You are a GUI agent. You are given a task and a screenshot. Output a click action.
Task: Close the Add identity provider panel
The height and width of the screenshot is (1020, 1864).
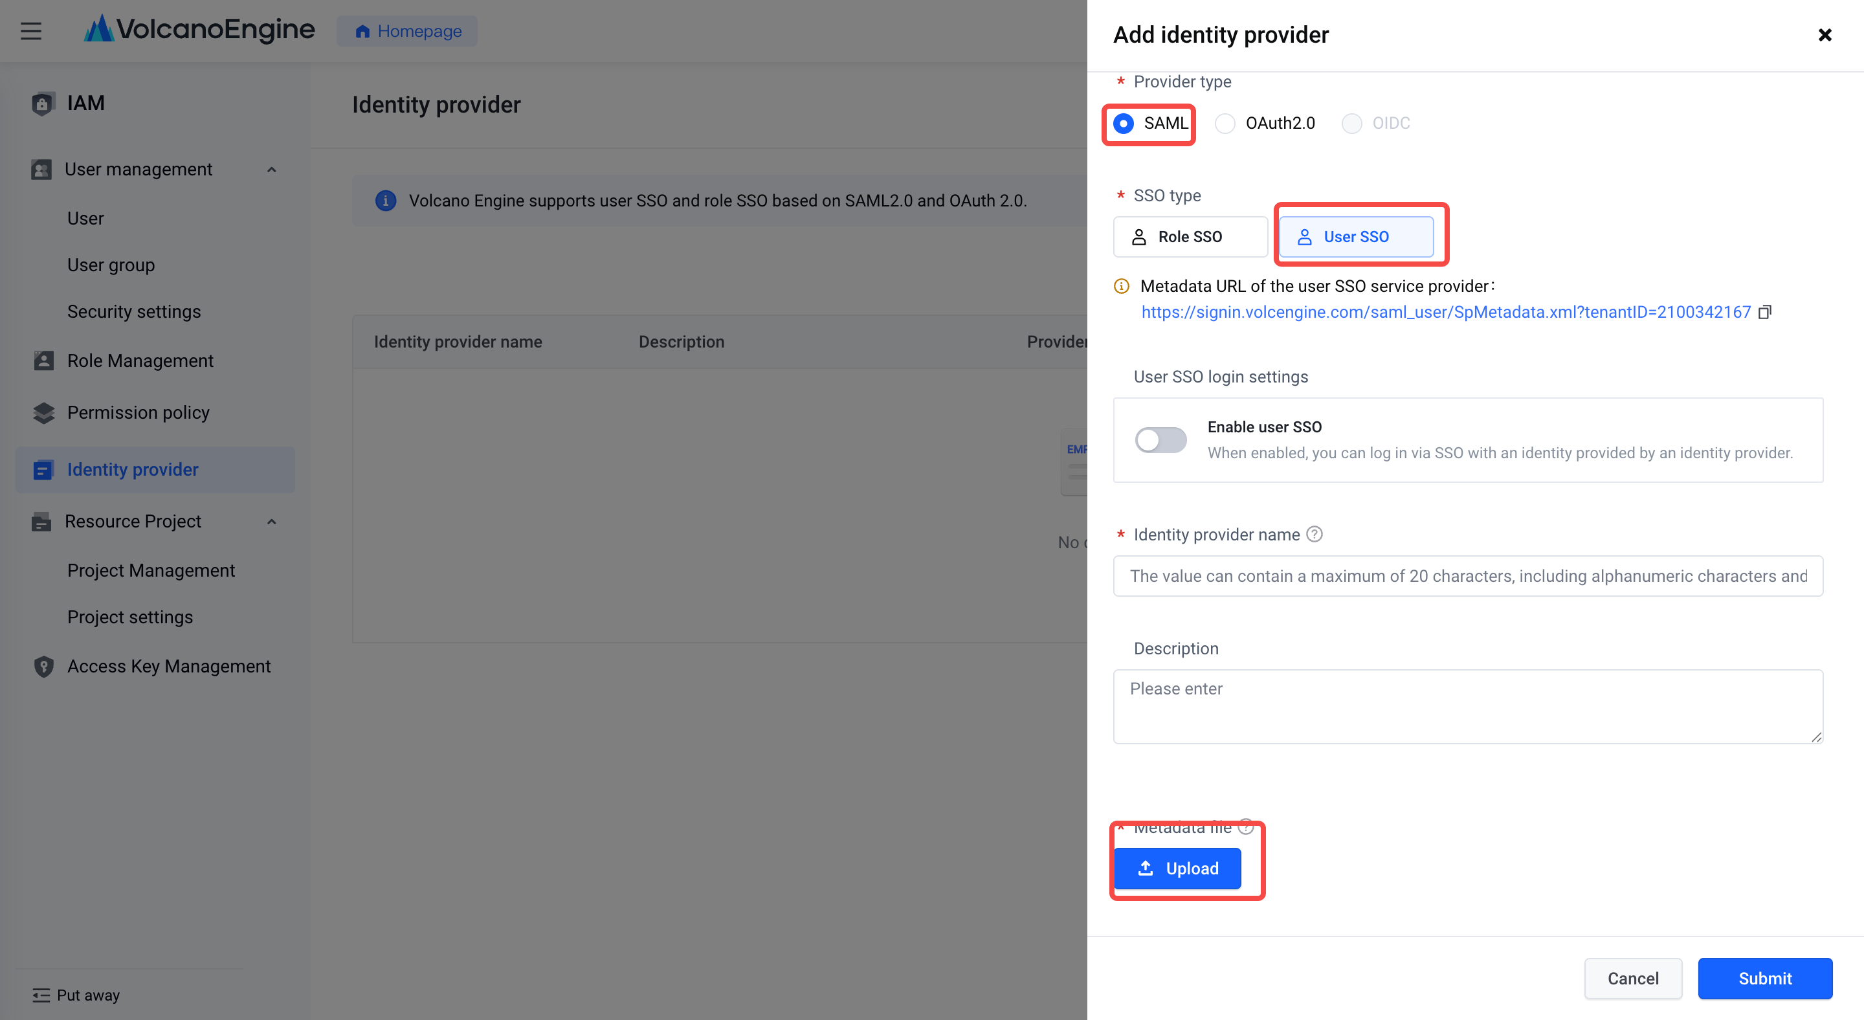coord(1825,35)
